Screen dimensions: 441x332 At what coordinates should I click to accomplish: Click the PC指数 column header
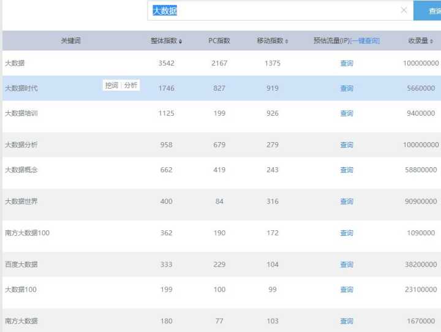pyautogui.click(x=219, y=41)
